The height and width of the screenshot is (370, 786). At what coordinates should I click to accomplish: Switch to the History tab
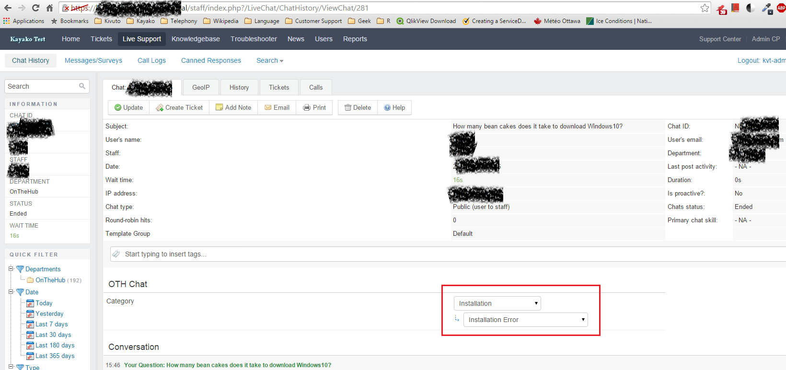[239, 87]
